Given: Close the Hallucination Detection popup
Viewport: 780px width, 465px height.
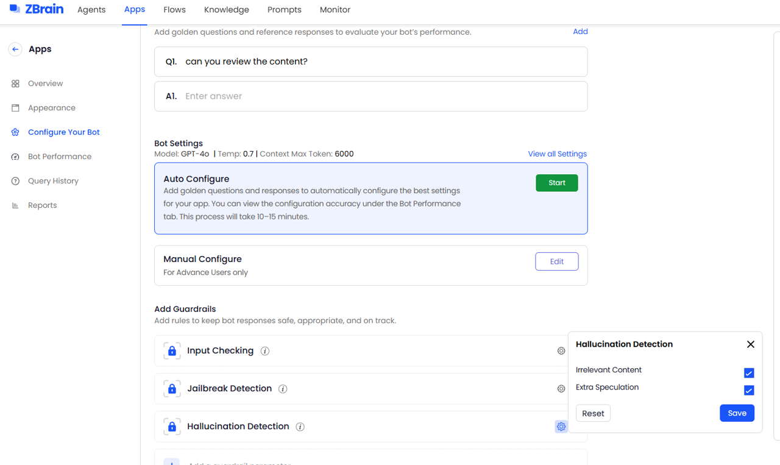Looking at the screenshot, I should 750,344.
